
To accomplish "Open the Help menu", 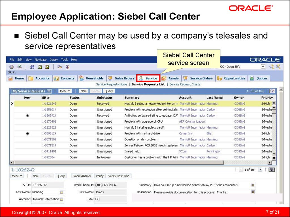I will pyautogui.click(x=74, y=60).
